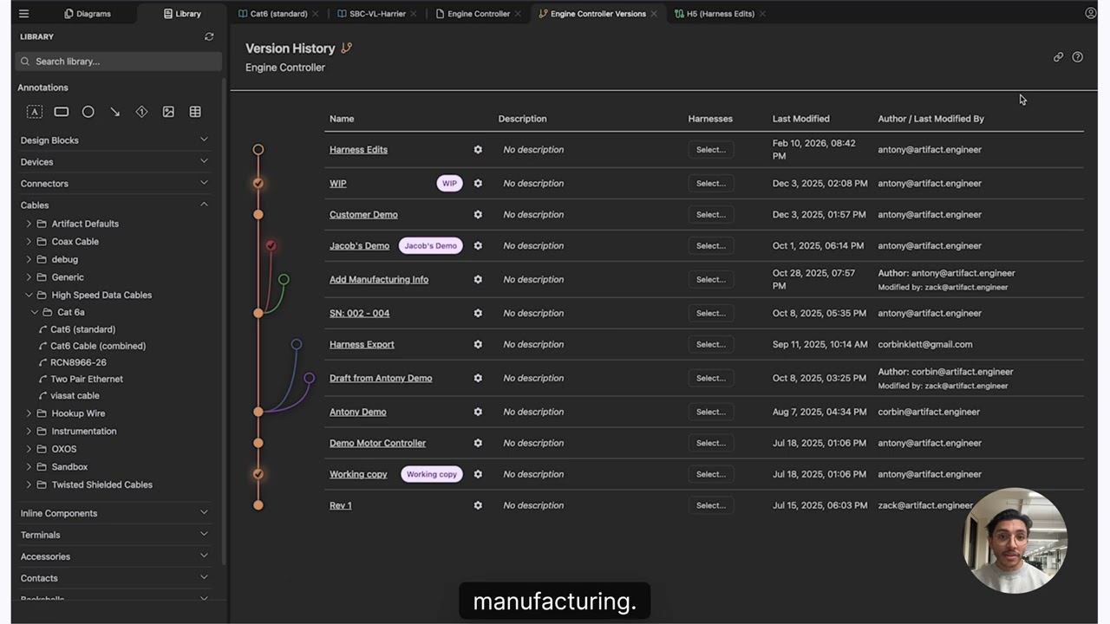Open the Customer Demo version link
The width and height of the screenshot is (1110, 624).
tap(363, 215)
